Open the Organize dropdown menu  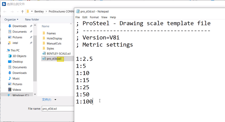click(11, 19)
